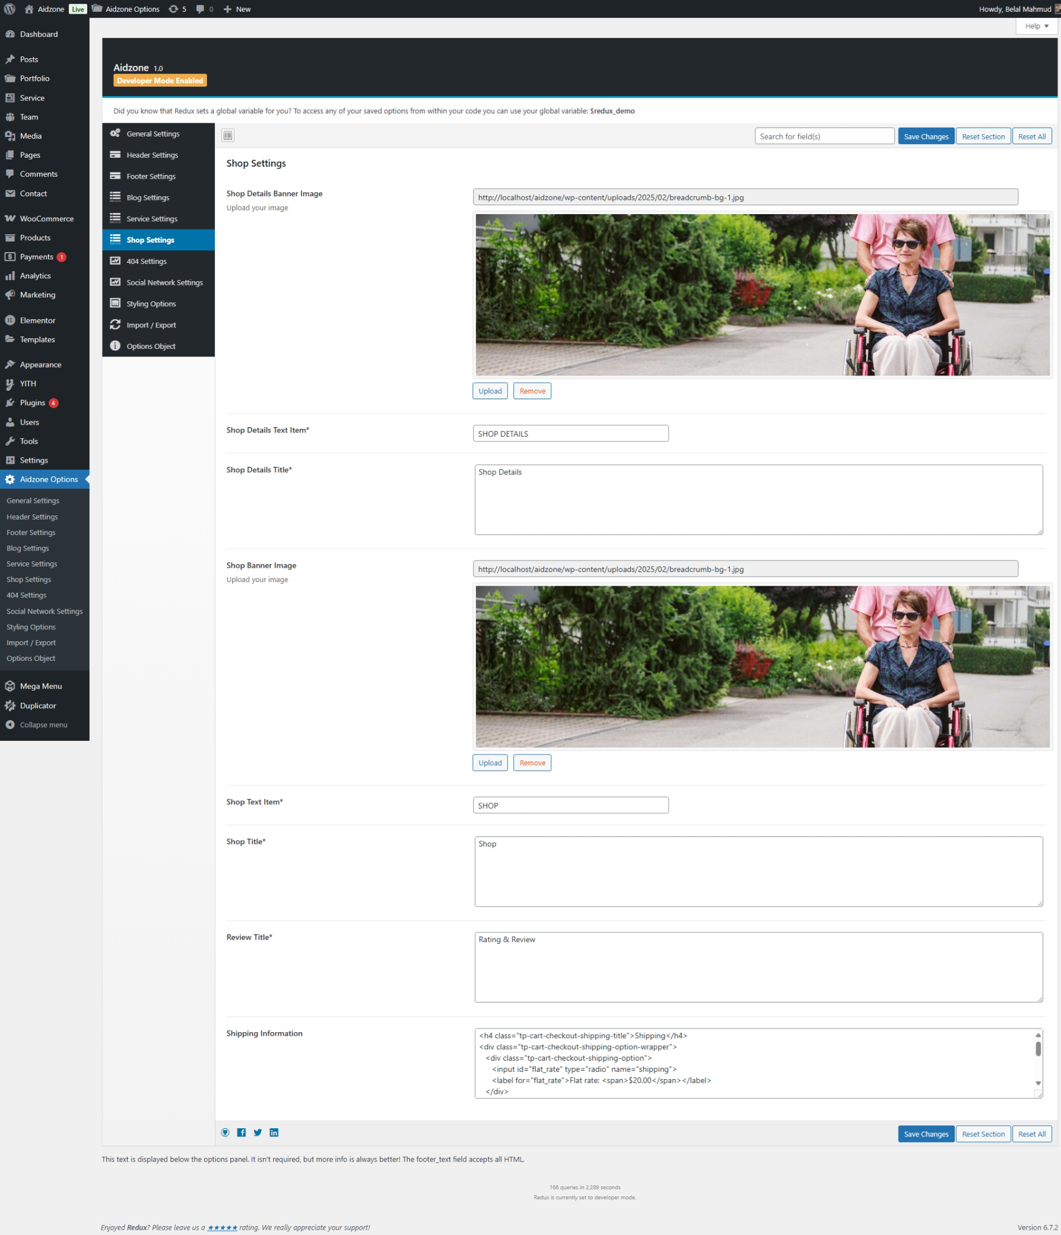
Task: Click the five-star rating link
Action: (x=222, y=1227)
